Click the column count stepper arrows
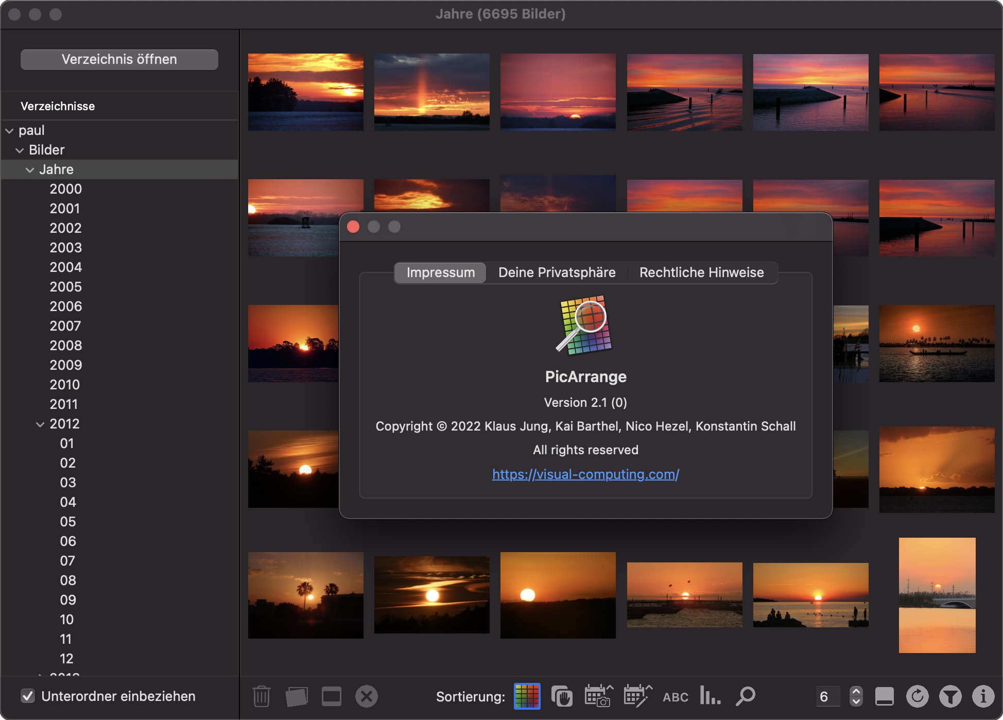Image resolution: width=1003 pixels, height=720 pixels. click(x=856, y=696)
